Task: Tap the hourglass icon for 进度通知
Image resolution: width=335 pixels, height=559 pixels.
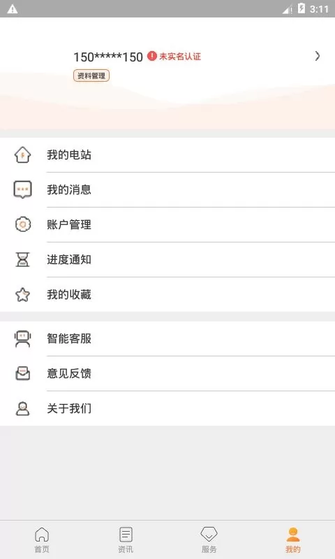Action: coord(22,259)
